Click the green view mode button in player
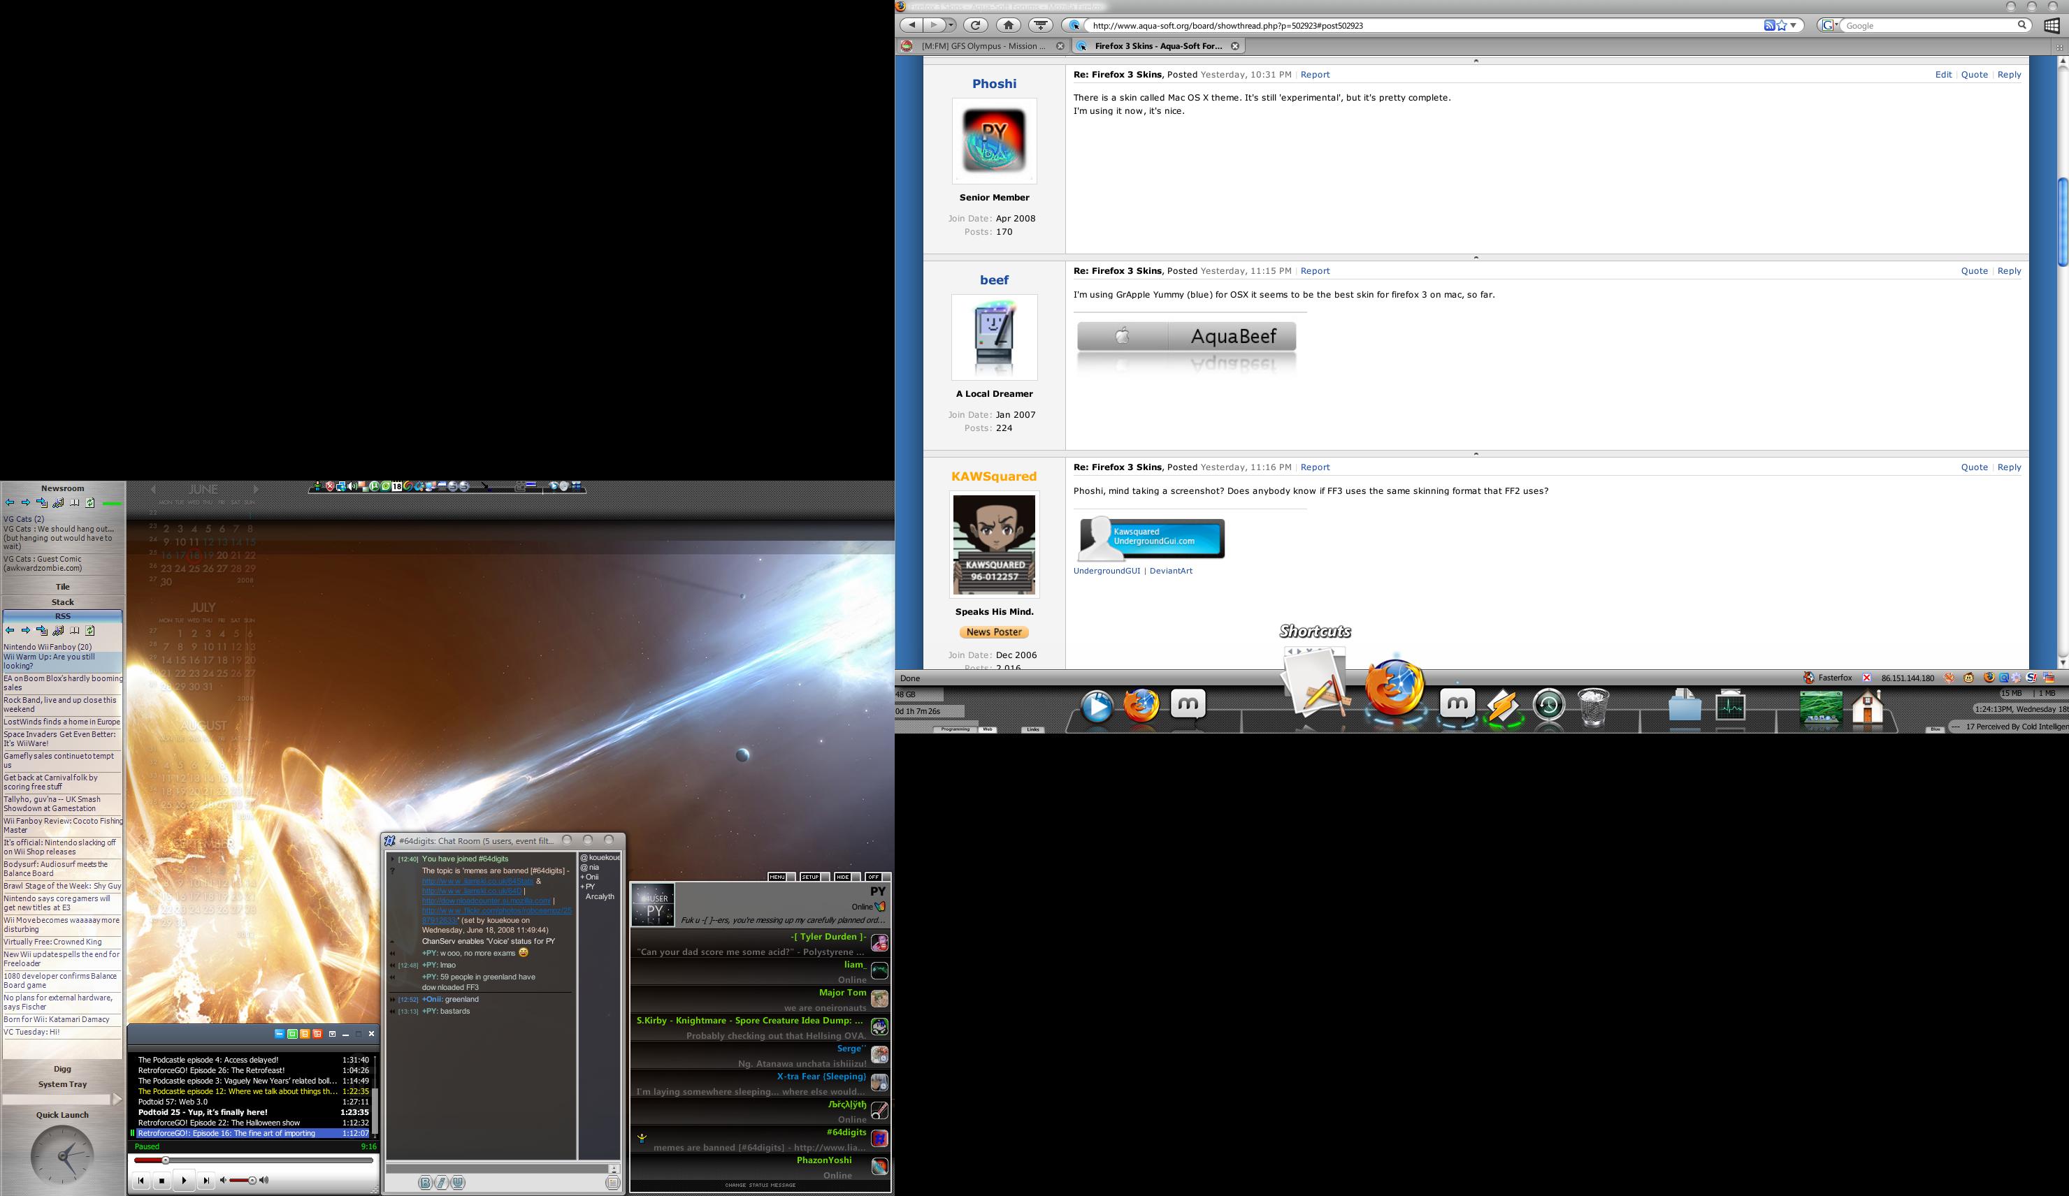This screenshot has width=2069, height=1196. point(291,1034)
